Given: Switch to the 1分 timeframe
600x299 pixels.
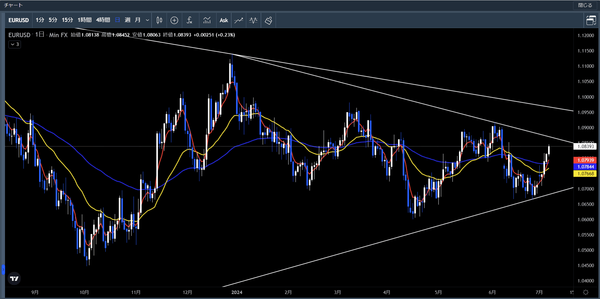Looking at the screenshot, I should tap(40, 20).
